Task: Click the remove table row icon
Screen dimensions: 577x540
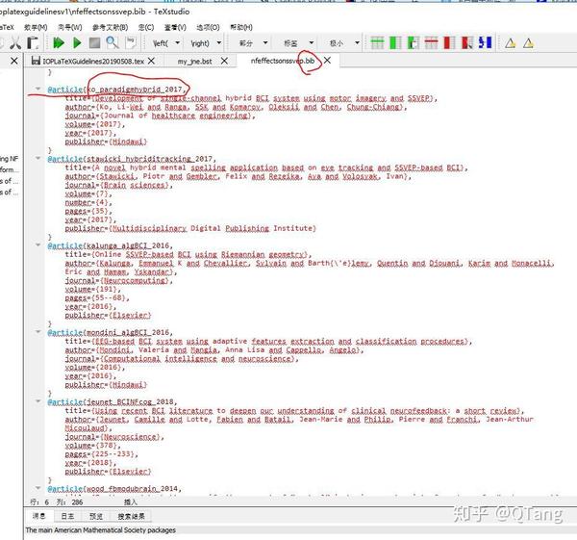Action: (x=431, y=43)
